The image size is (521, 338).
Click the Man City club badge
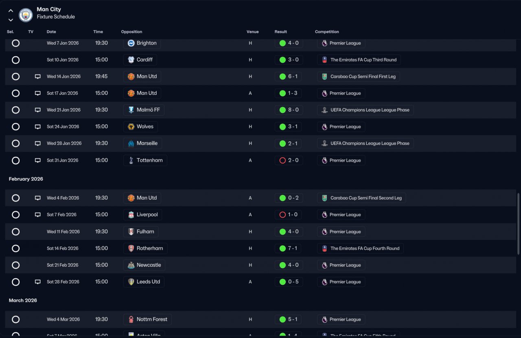coord(26,15)
